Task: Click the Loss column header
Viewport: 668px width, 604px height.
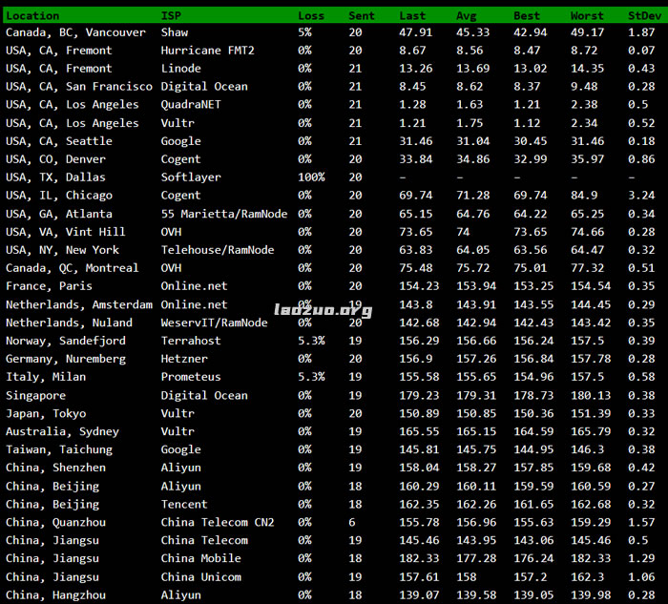Action: (311, 15)
